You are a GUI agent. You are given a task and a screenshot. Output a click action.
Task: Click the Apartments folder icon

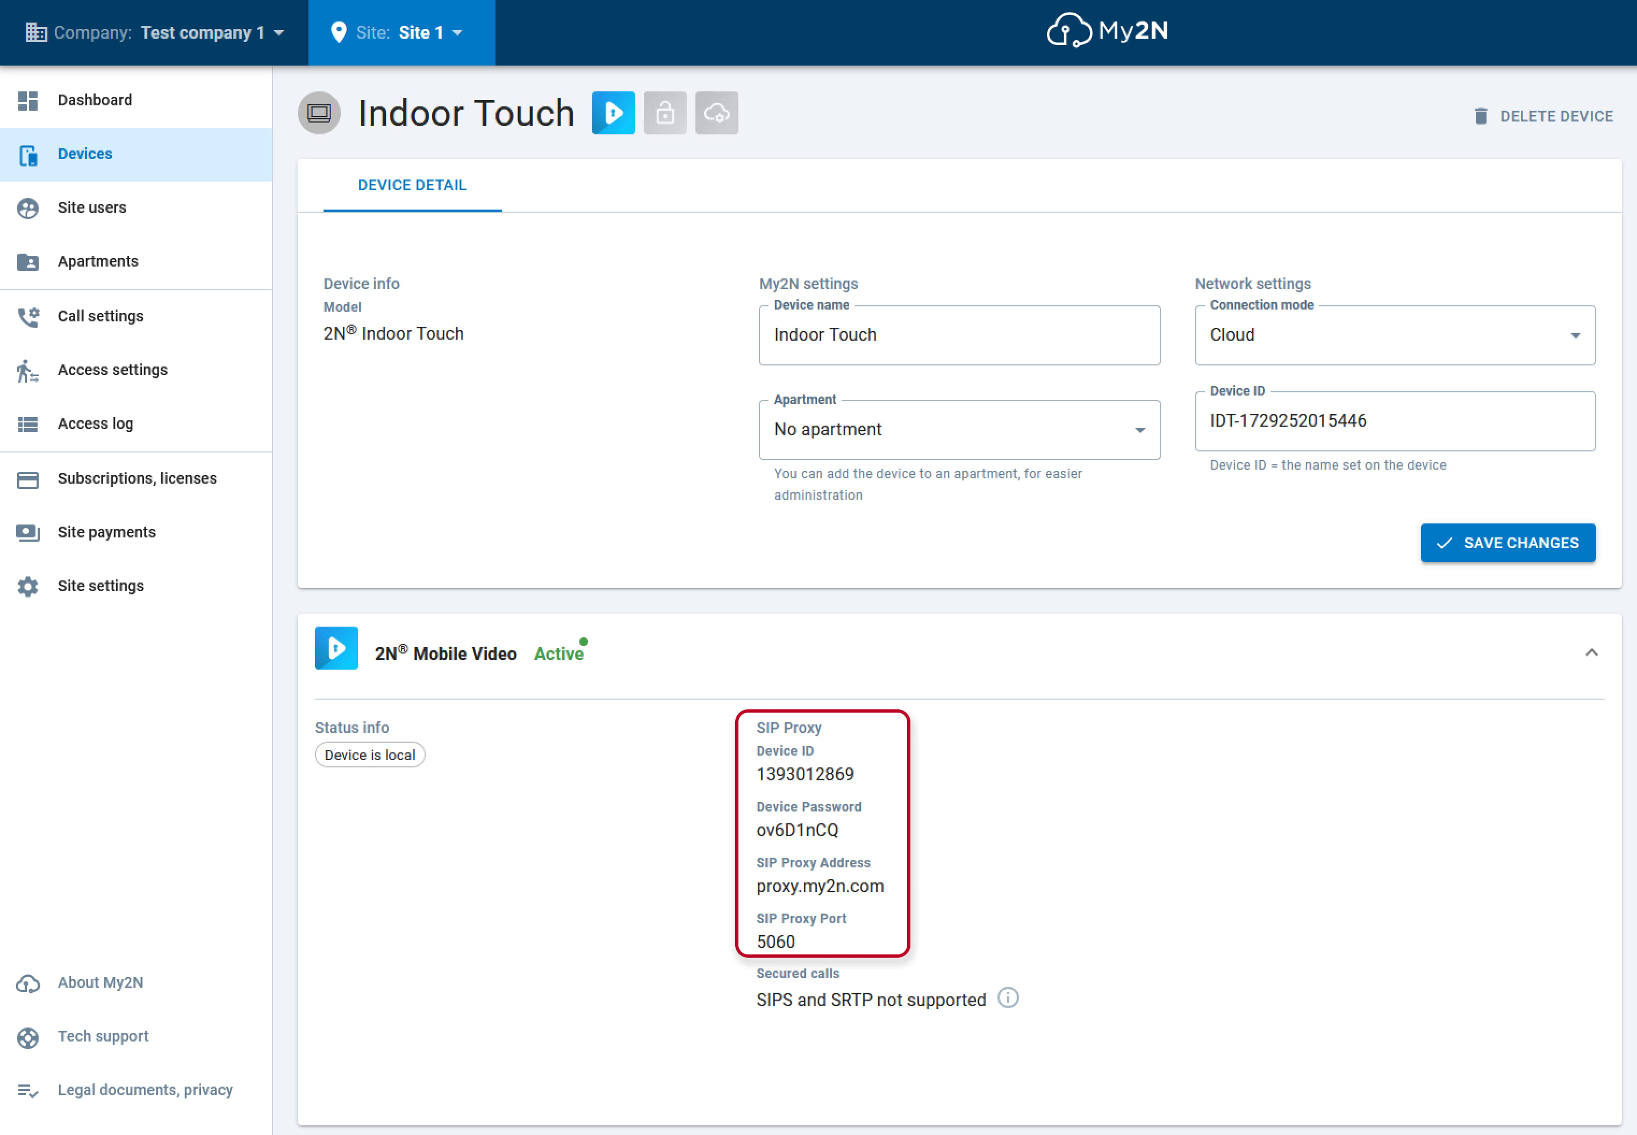click(28, 262)
